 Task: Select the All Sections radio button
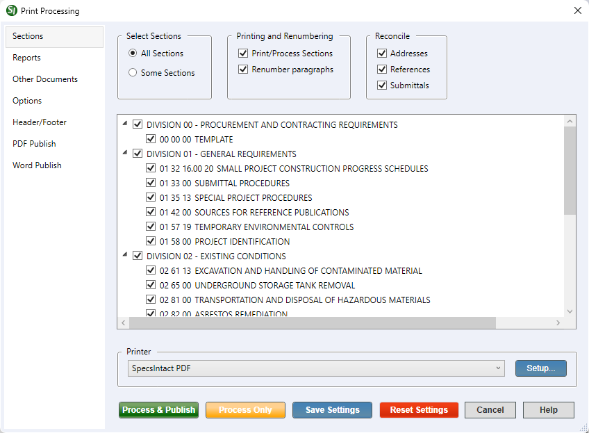click(133, 53)
